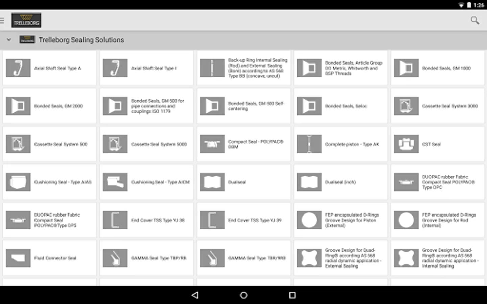The image size is (487, 304).
Task: Select Cassette Seal System 5000 icon
Action: click(x=115, y=144)
